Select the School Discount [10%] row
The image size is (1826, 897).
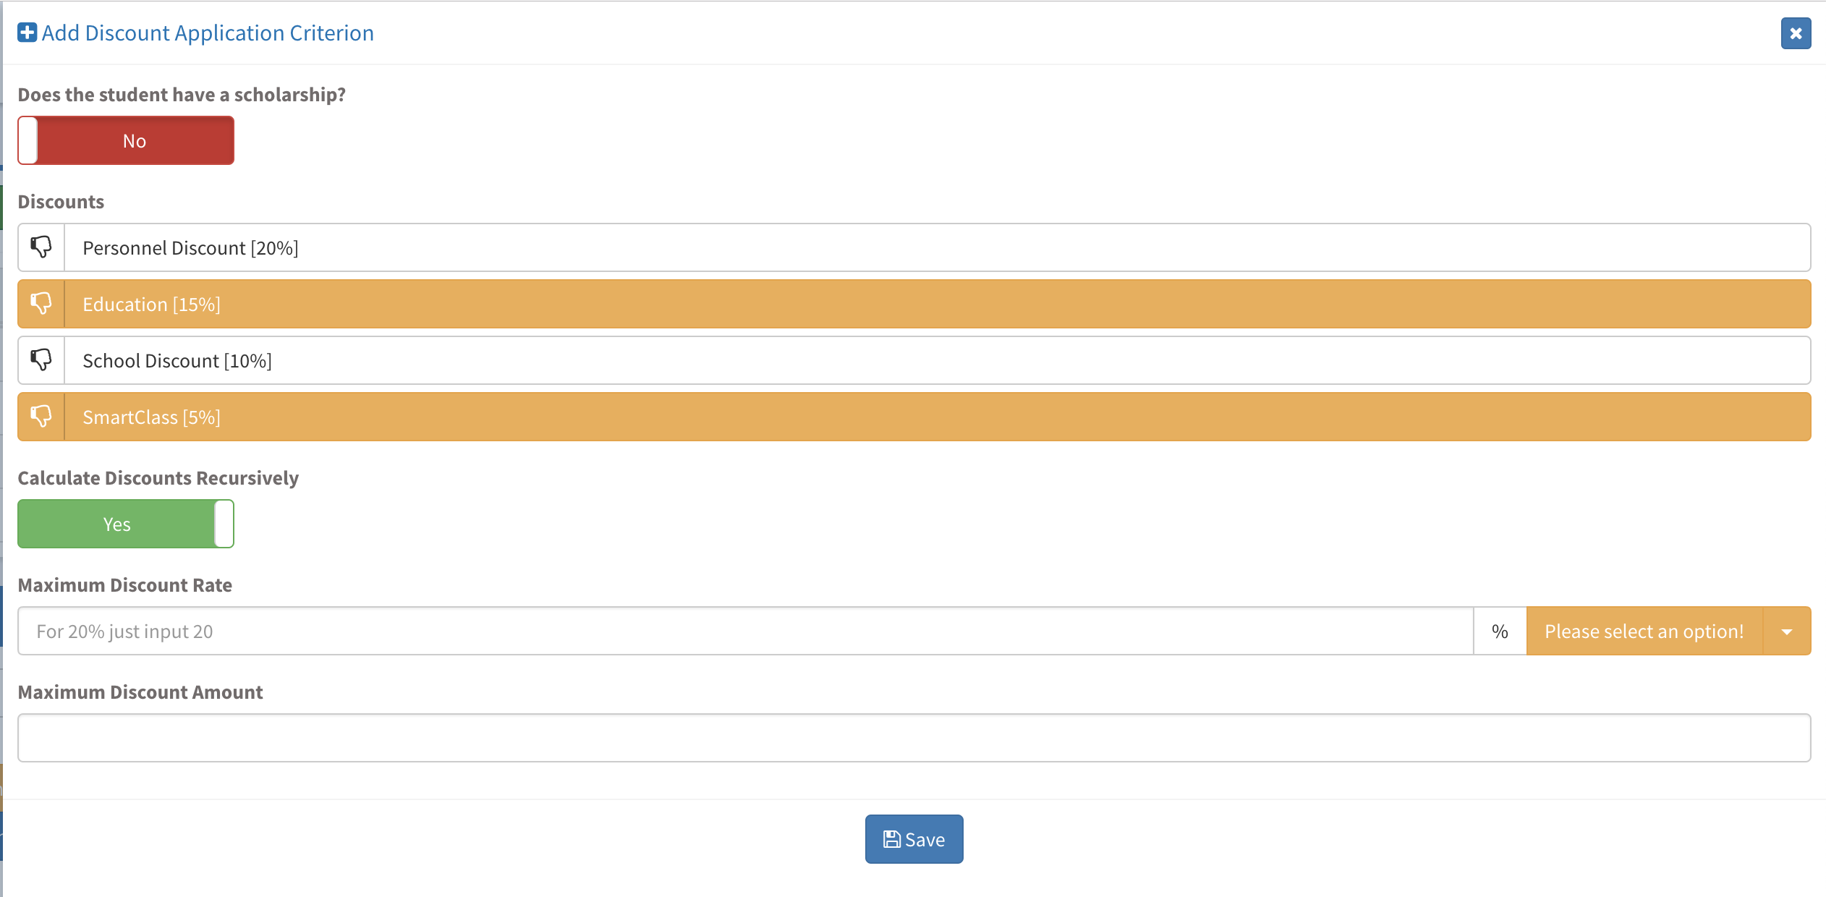936,360
